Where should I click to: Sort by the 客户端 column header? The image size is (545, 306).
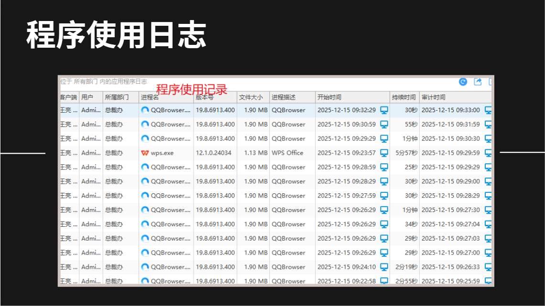[68, 97]
